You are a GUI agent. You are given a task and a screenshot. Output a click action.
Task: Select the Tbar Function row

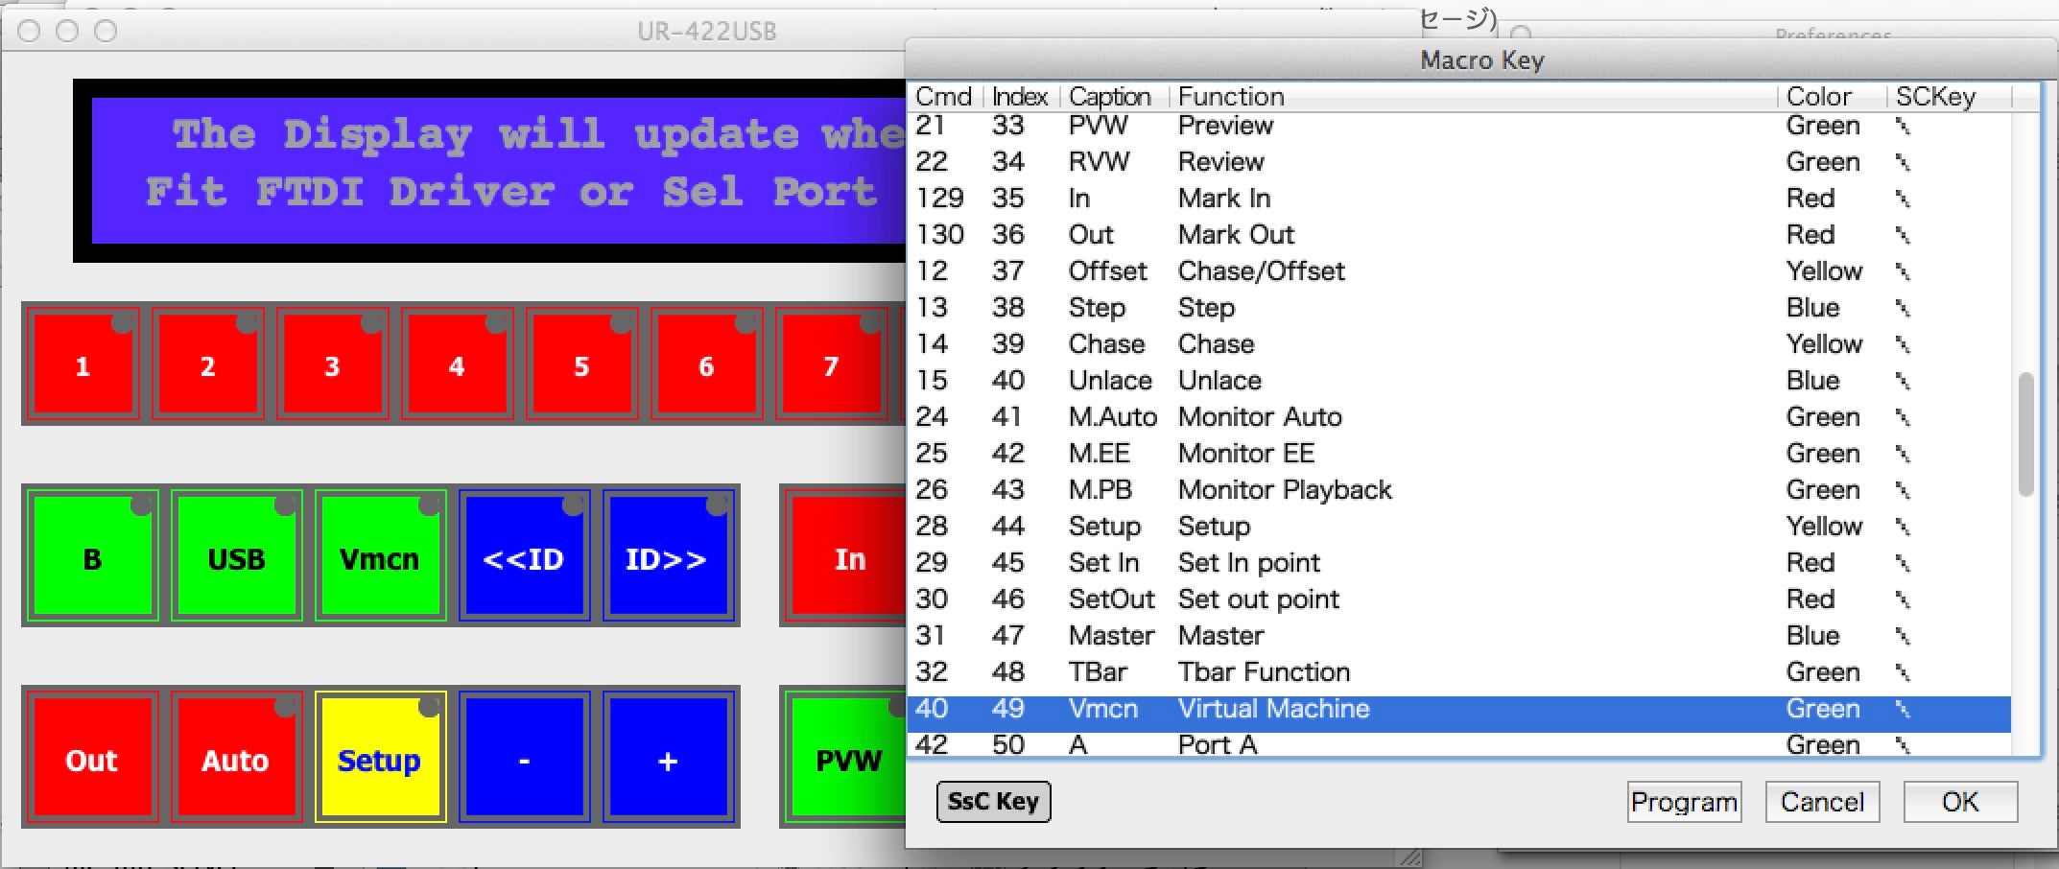tap(1458, 671)
